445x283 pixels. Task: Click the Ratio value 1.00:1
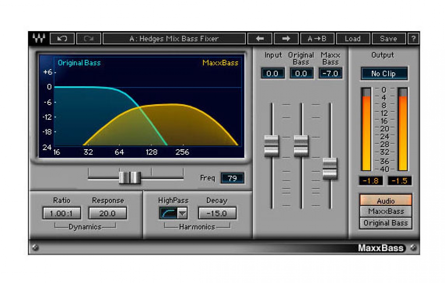click(x=62, y=213)
